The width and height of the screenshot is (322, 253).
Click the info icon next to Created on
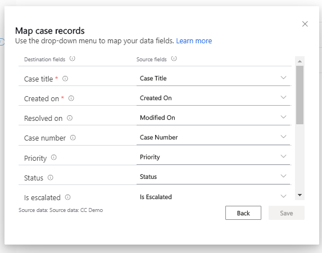pos(71,98)
